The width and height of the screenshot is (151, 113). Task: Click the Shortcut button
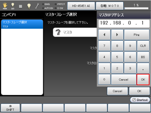coord(140,100)
